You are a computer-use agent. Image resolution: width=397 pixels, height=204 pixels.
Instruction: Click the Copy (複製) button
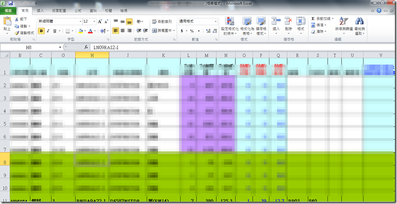point(22,26)
